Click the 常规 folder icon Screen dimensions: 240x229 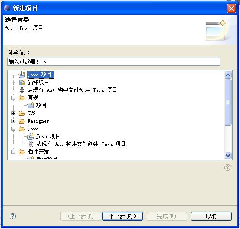pyautogui.click(x=22, y=98)
